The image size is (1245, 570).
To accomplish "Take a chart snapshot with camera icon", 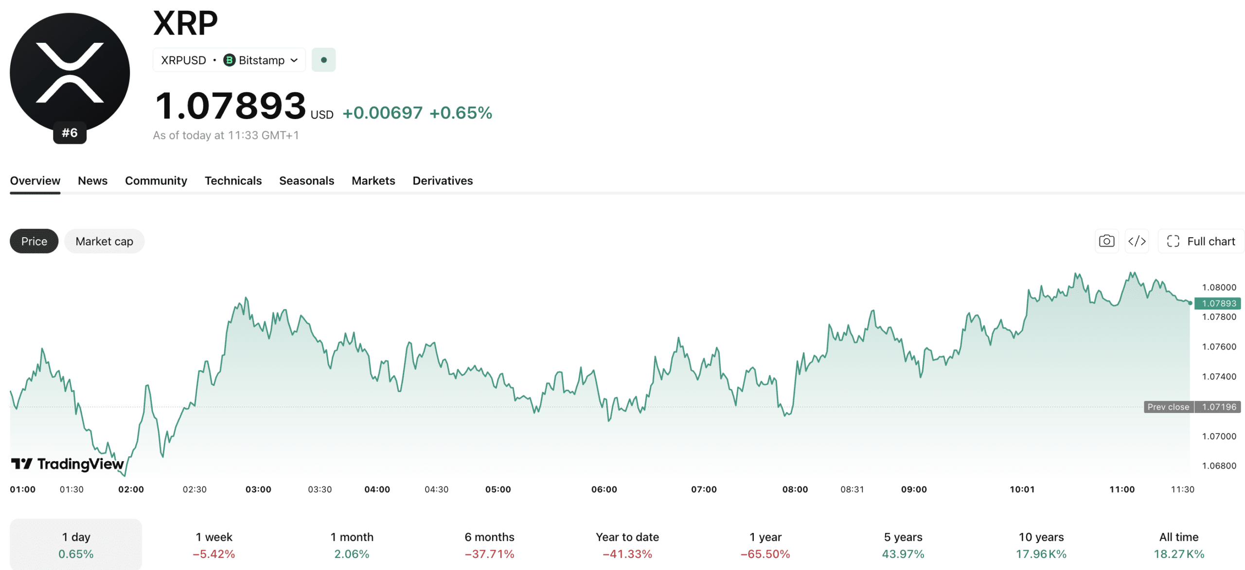I will coord(1106,241).
